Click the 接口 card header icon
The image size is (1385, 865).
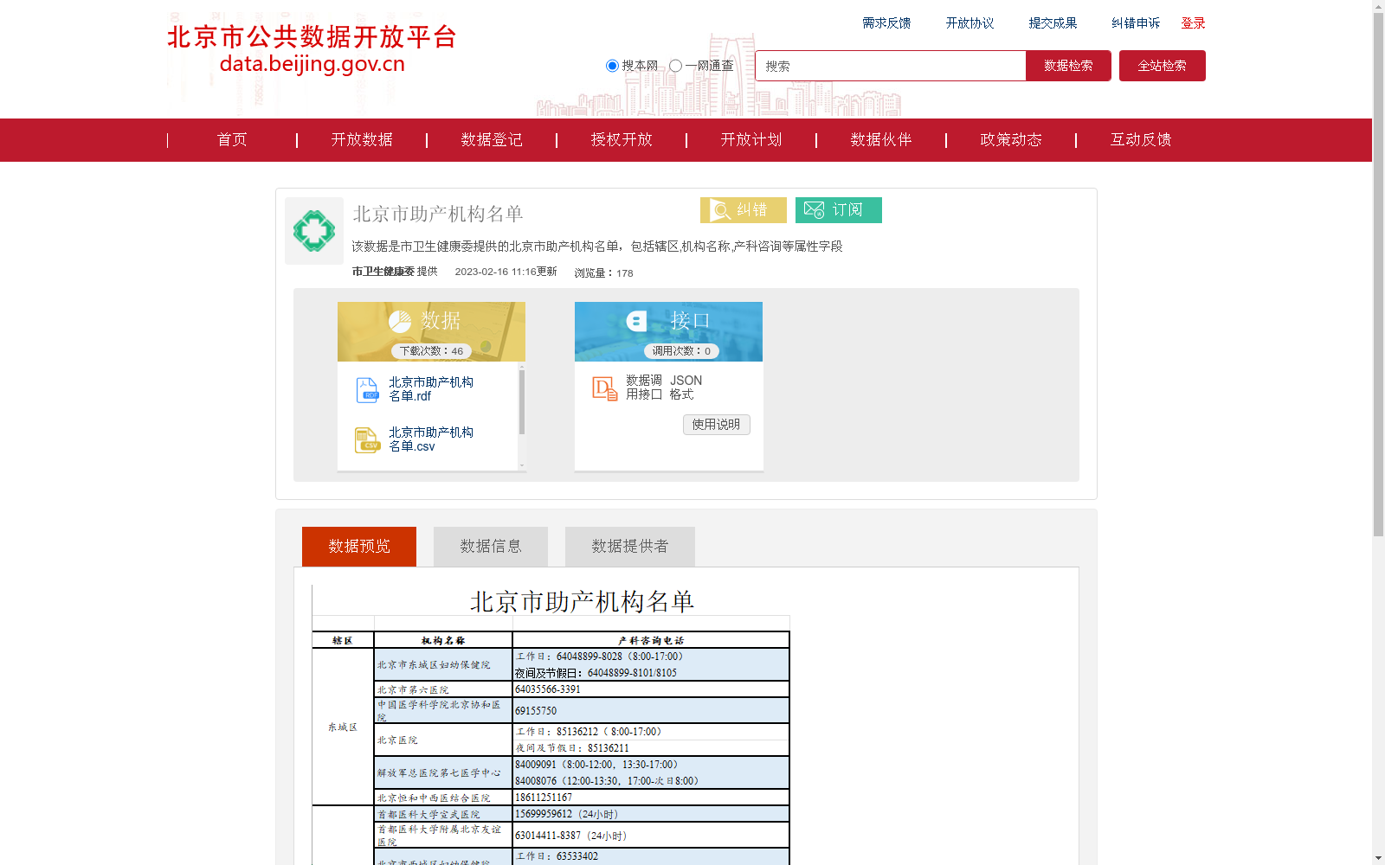636,321
